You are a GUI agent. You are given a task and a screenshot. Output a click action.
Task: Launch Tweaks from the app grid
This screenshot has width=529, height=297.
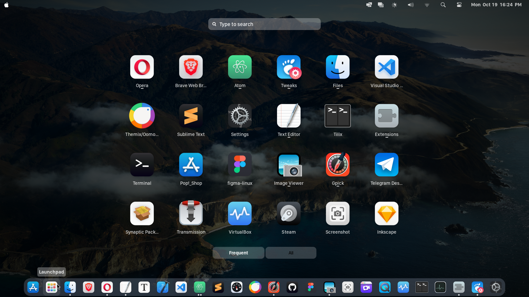(289, 67)
